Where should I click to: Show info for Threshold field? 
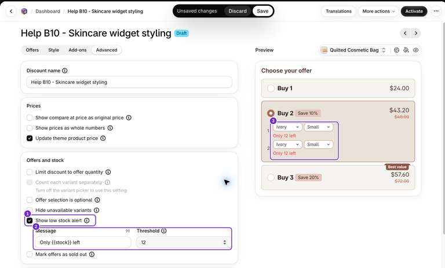pyautogui.click(x=164, y=231)
